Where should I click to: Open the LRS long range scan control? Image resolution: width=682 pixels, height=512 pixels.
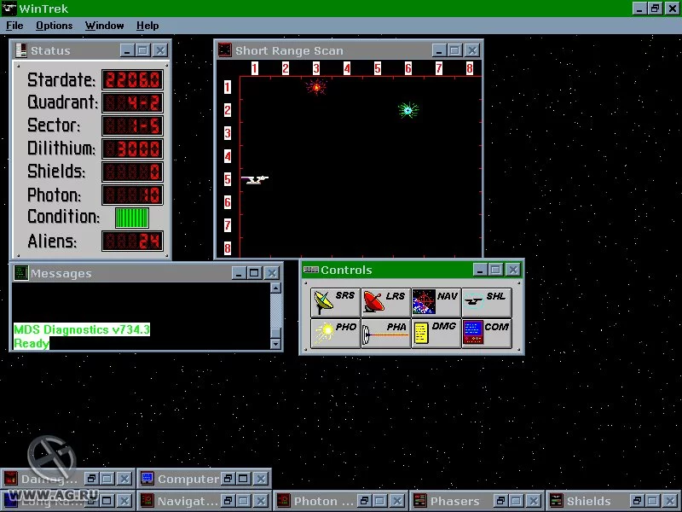(386, 302)
